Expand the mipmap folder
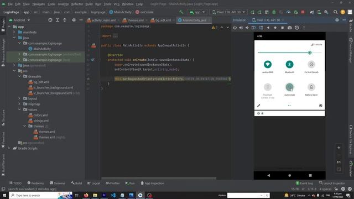This screenshot has height=199, width=354. pyautogui.click(x=20, y=104)
